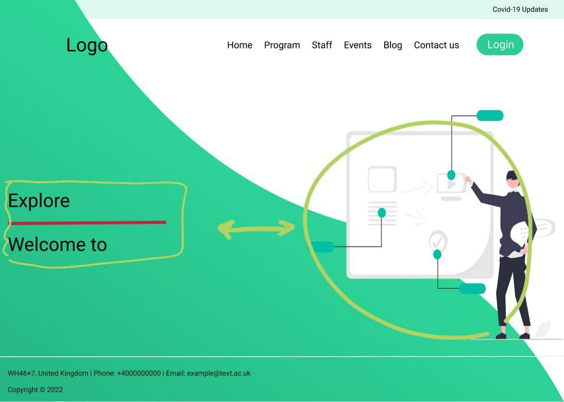Click the green double-headed arrow

point(257,229)
